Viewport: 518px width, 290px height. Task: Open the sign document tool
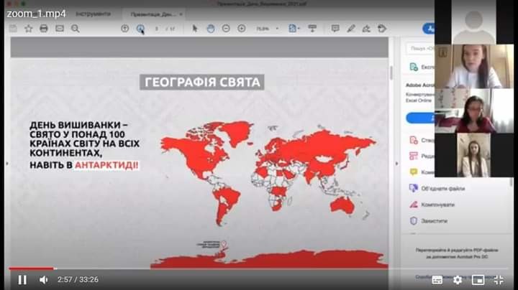point(366,28)
